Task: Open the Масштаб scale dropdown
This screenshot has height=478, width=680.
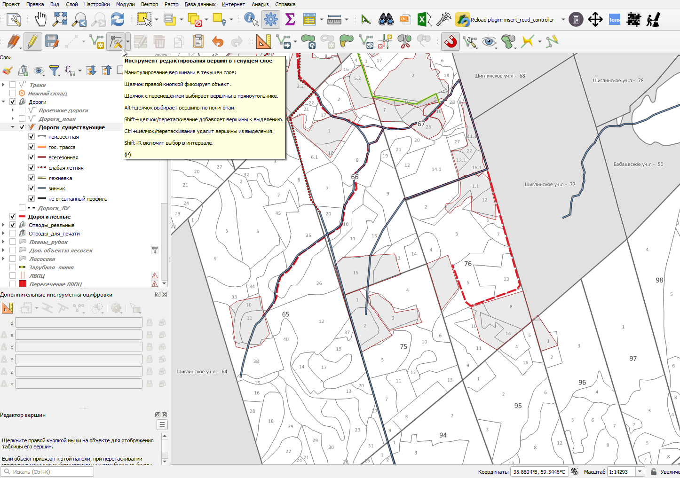Action: pos(640,472)
